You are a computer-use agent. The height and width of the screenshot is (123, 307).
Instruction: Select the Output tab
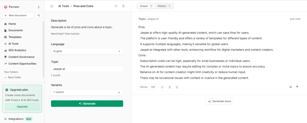click(146, 6)
